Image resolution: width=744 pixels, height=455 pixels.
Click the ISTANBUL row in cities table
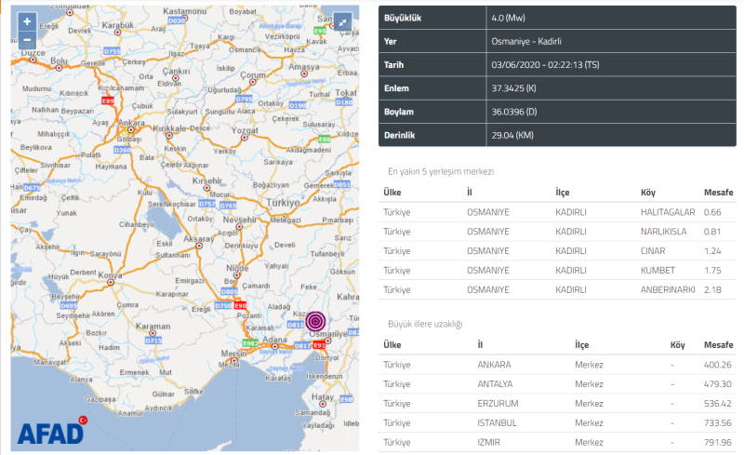557,423
